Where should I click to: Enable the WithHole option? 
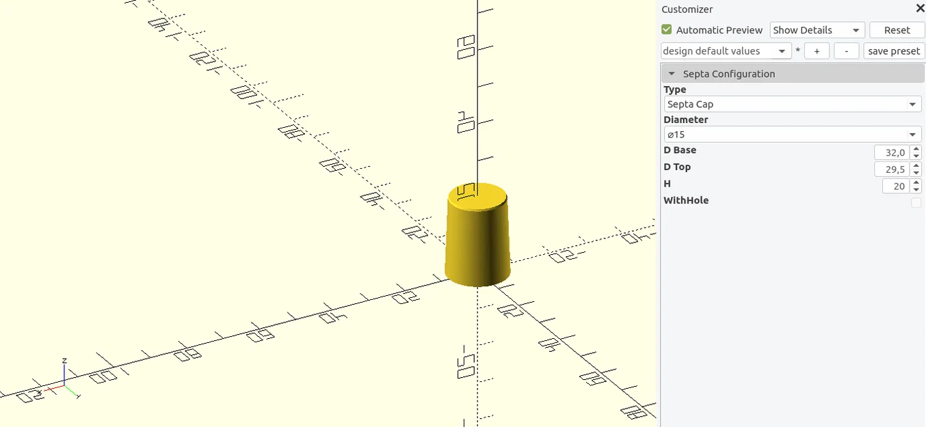click(916, 202)
